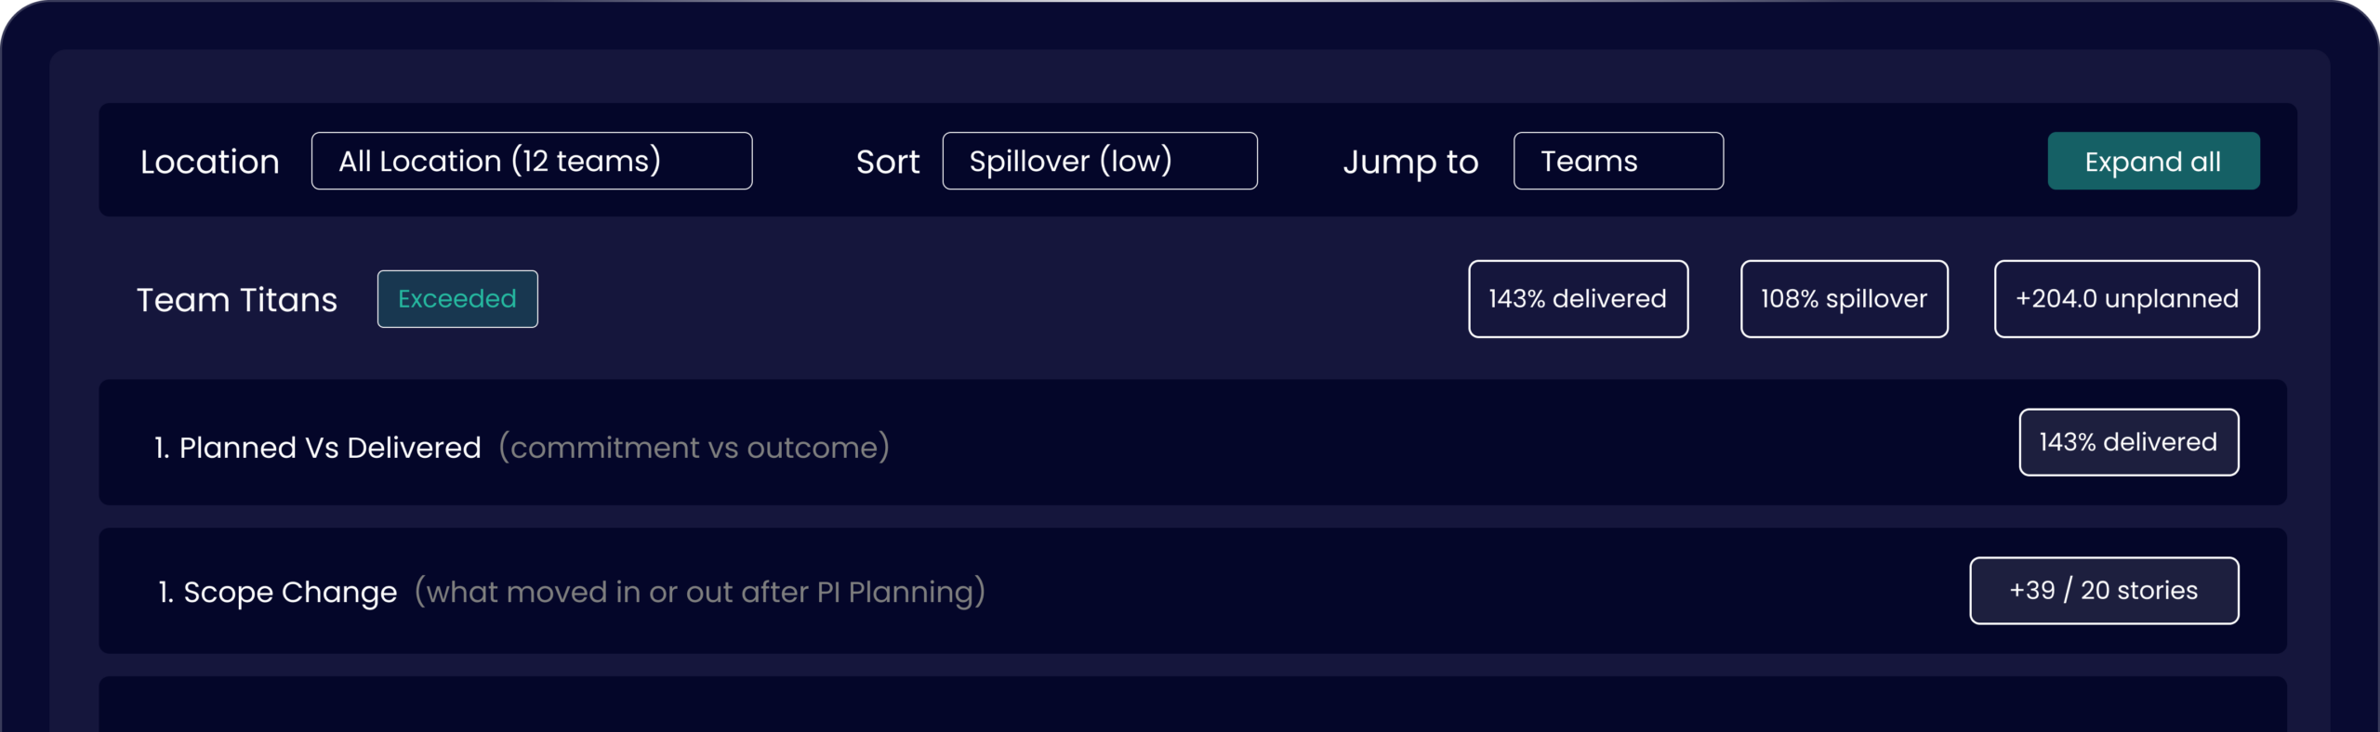Click the Sort label
Viewport: 2380px width, 732px height.
[887, 162]
